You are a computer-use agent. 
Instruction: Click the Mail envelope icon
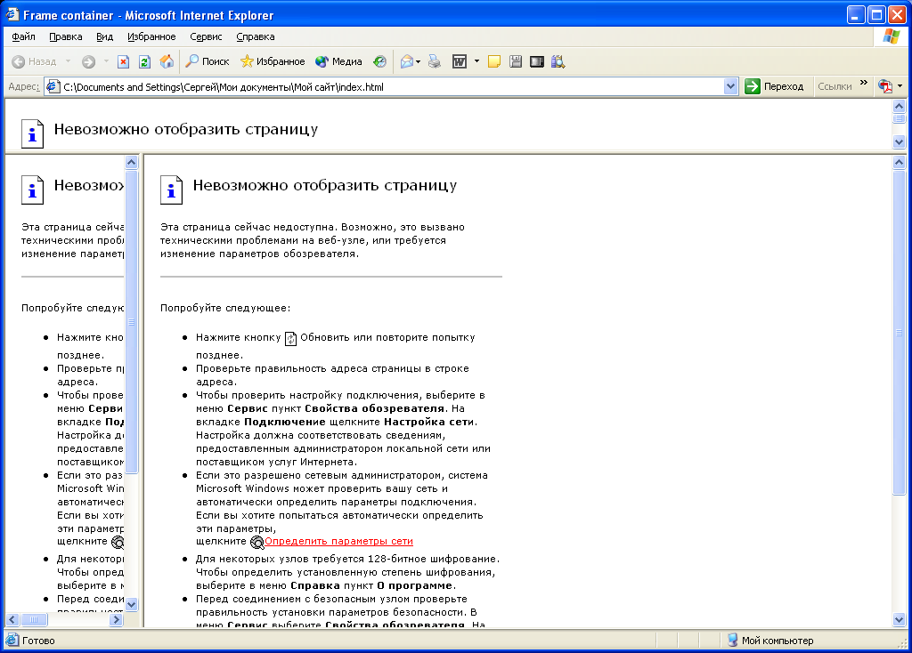[x=407, y=61]
